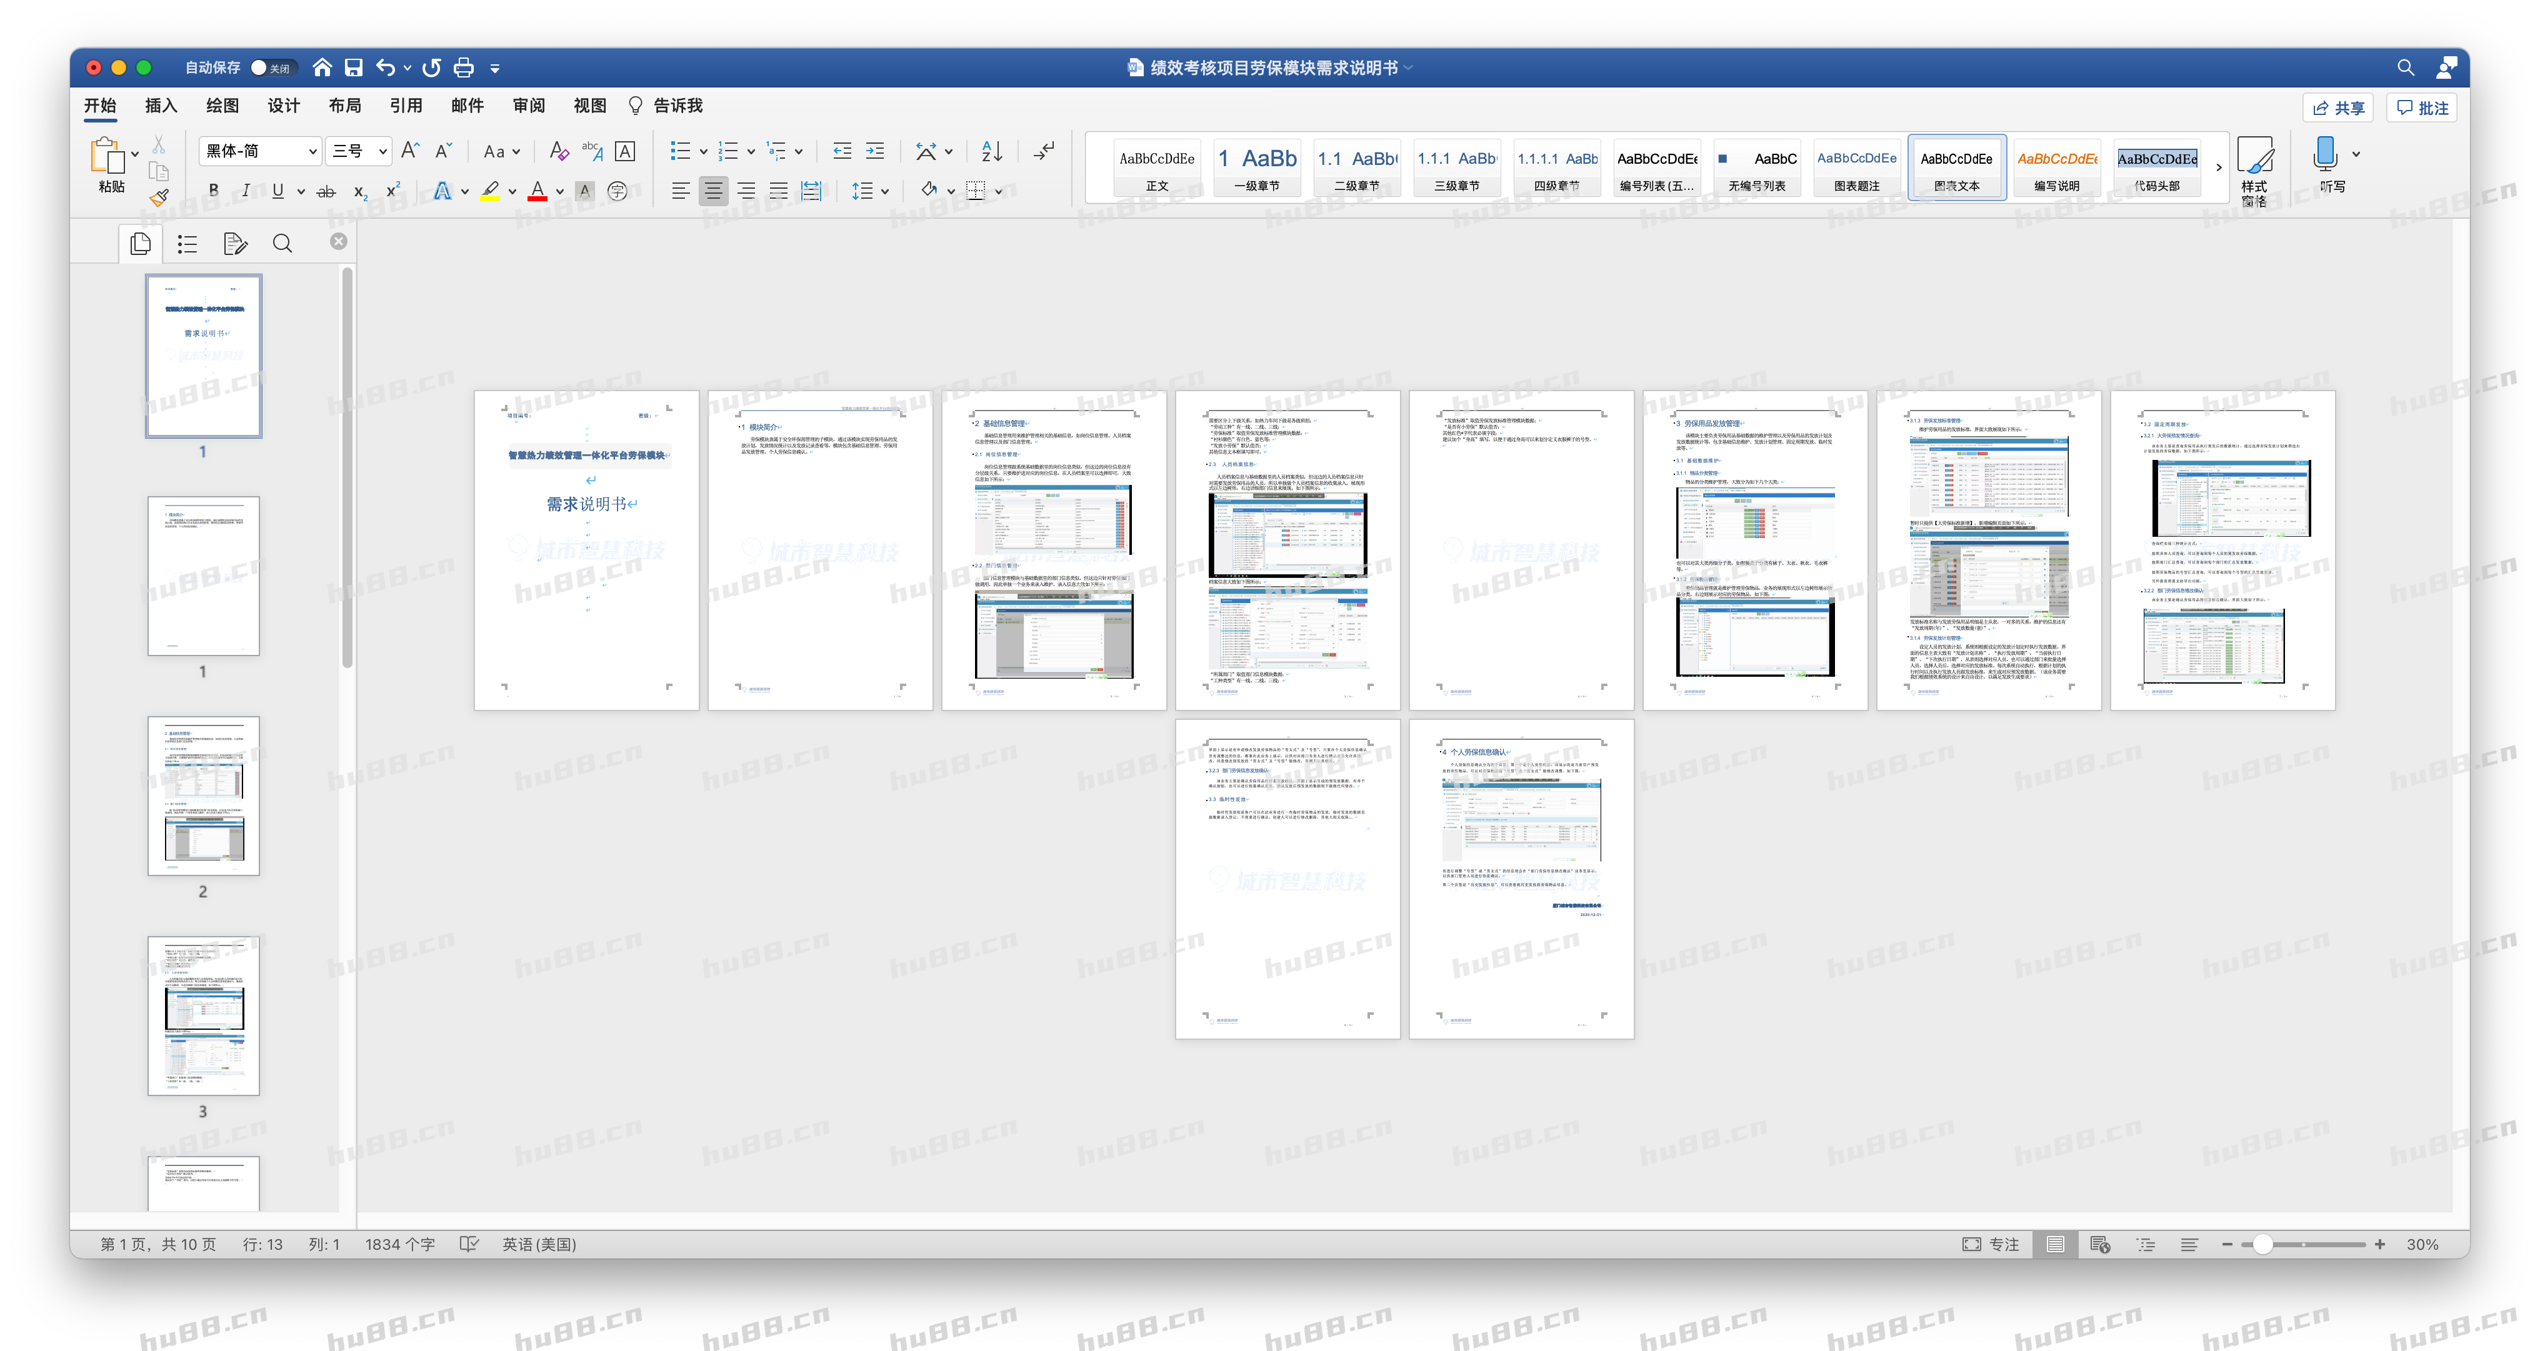Expand the styles gallery arrow

point(2219,167)
